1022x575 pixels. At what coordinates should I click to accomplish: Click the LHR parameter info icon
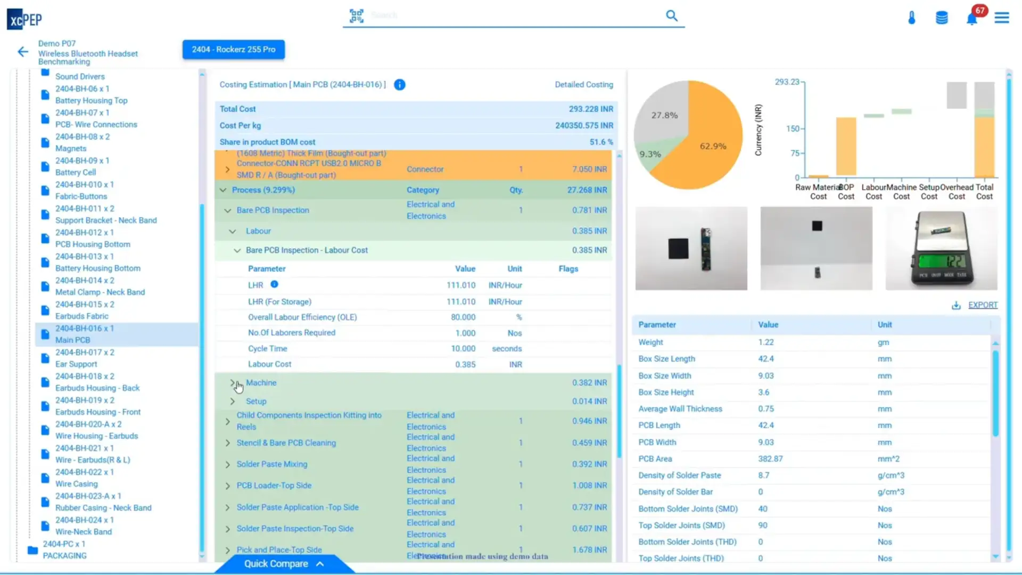[274, 284]
